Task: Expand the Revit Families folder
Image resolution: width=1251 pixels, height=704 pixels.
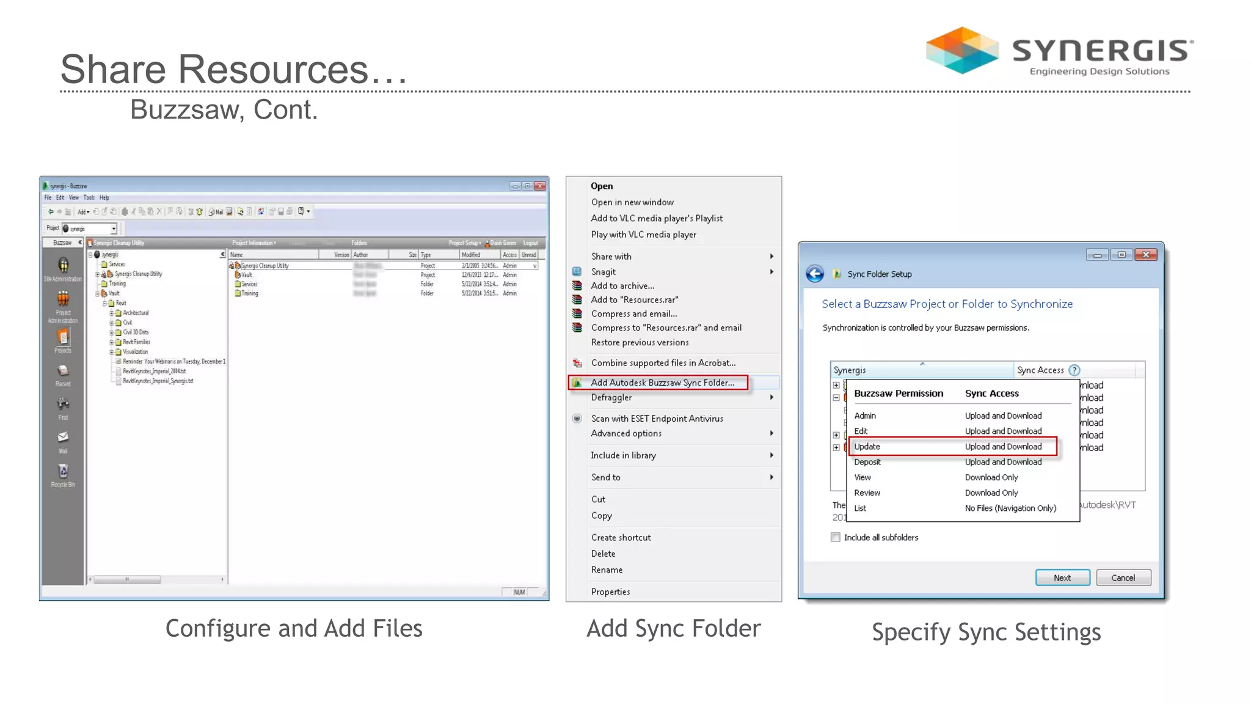Action: click(x=112, y=342)
